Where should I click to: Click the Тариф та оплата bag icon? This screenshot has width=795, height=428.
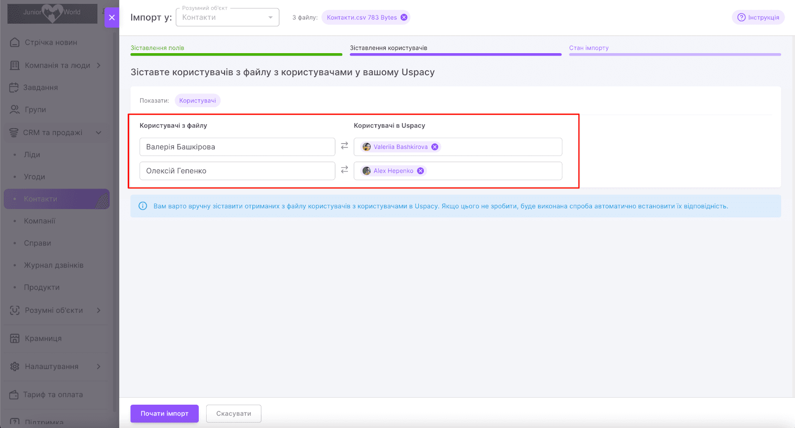[x=14, y=395]
